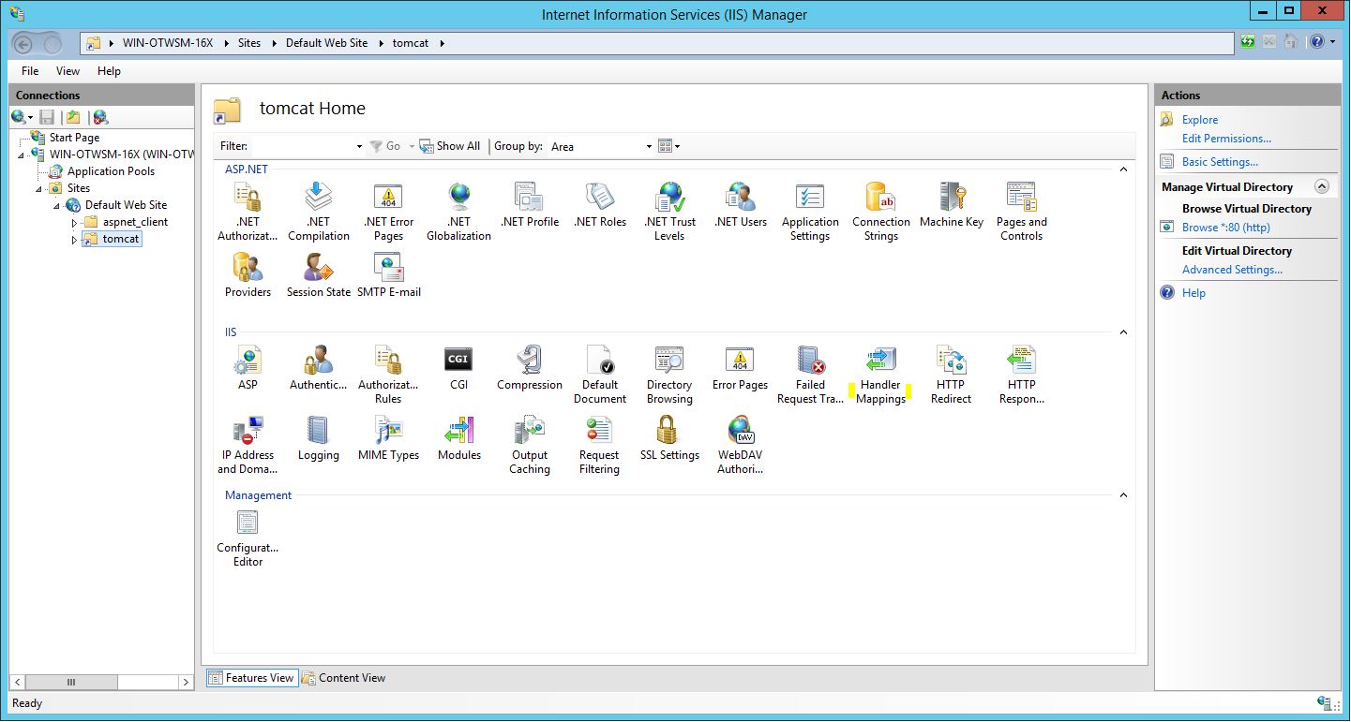Screen dimensions: 1351x722
Task: Open the Compression feature
Action: (530, 368)
